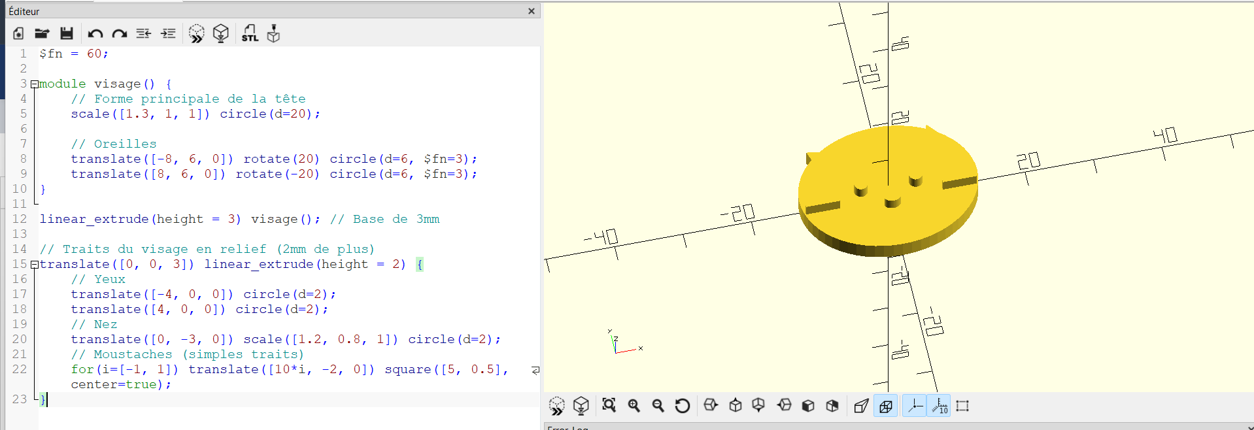The width and height of the screenshot is (1254, 430).
Task: Create a new file from editor toolbar
Action: coord(18,33)
